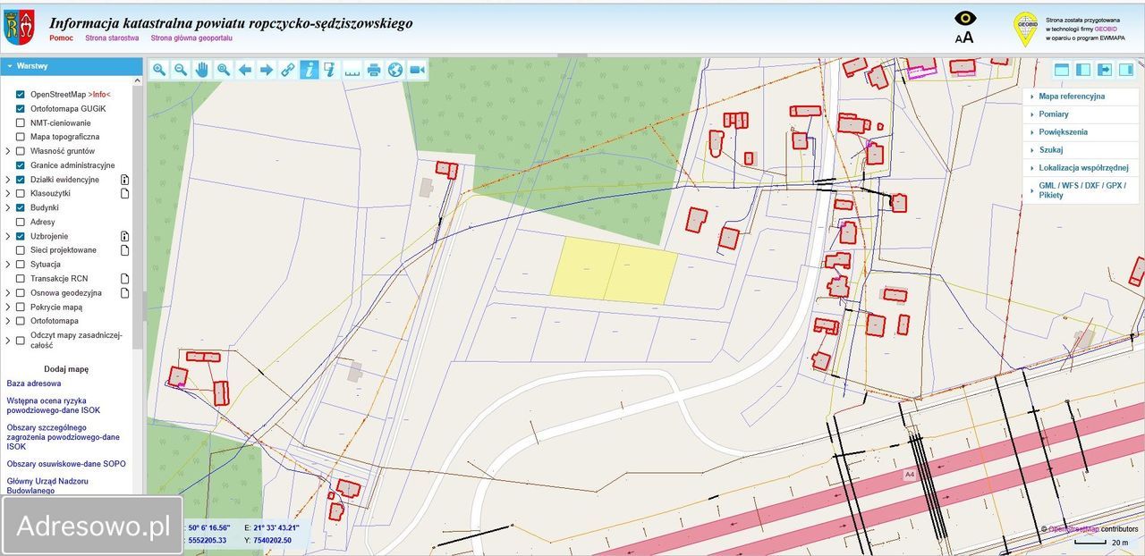Click the GEOBID company text link
This screenshot has height=556, width=1145.
tap(1106, 29)
